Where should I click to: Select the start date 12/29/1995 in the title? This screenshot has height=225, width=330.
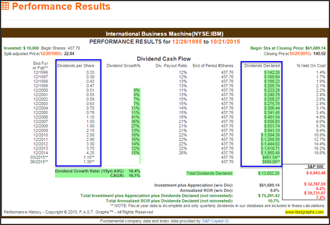(x=187, y=42)
